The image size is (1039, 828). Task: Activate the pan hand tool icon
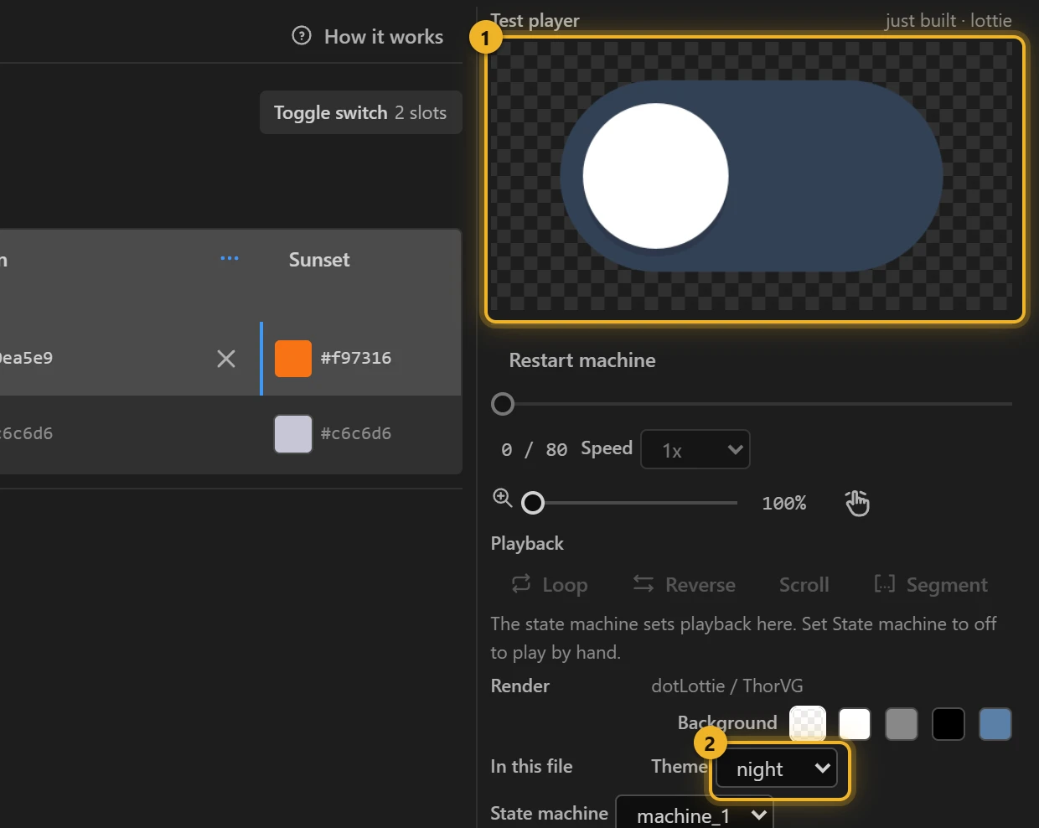pyautogui.click(x=857, y=503)
